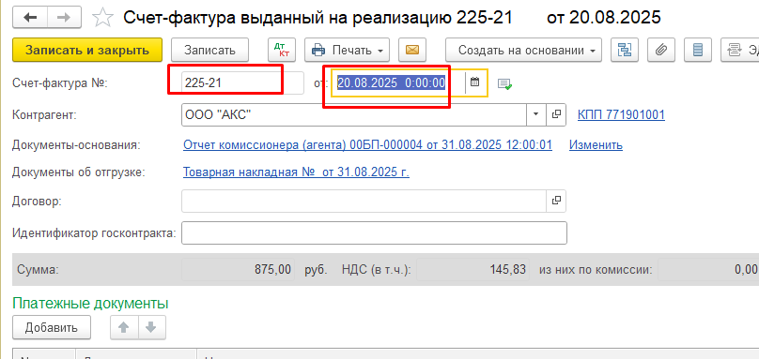Viewport: 759px width, 359px height.
Task: Open Товарная накладная от 31.08.2025 link
Action: click(296, 172)
